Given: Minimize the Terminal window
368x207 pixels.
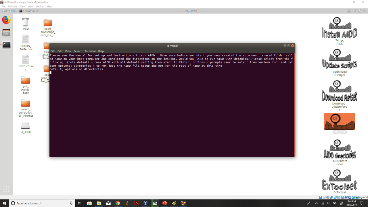Looking at the screenshot, I should pyautogui.click(x=285, y=46).
